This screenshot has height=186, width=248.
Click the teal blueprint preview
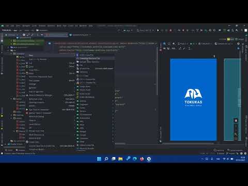point(233,100)
